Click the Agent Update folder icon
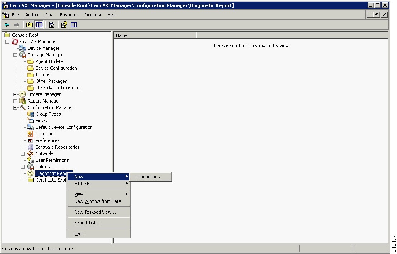The height and width of the screenshot is (254, 397). (x=31, y=61)
